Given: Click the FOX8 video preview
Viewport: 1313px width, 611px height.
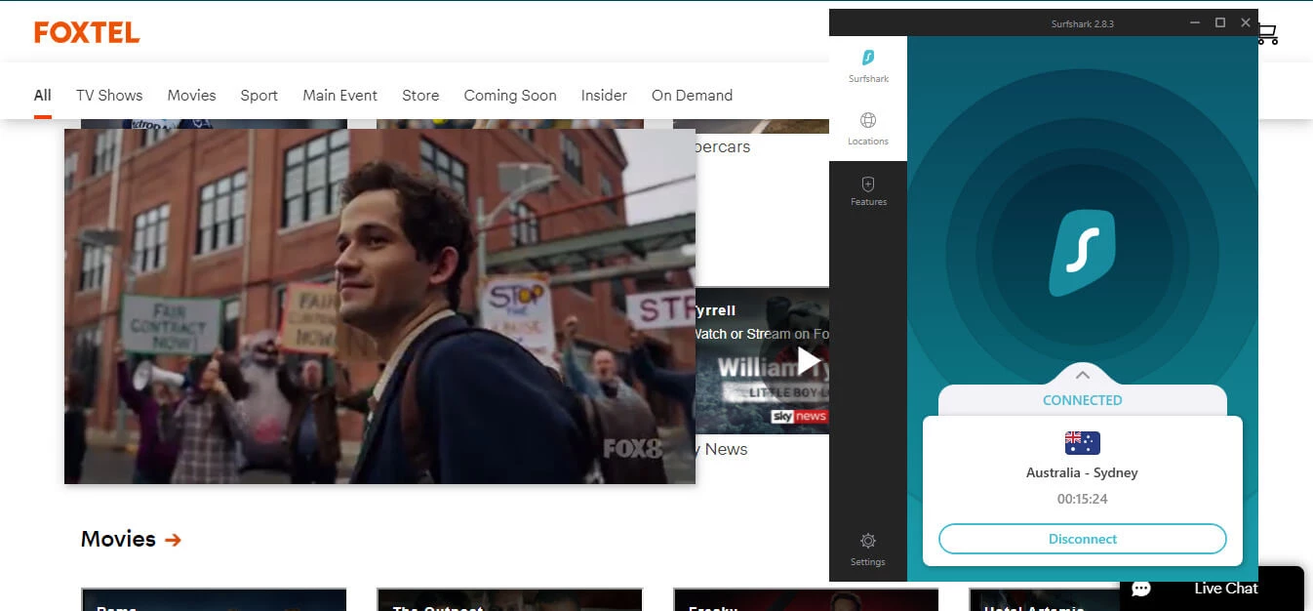Looking at the screenshot, I should click(x=379, y=305).
